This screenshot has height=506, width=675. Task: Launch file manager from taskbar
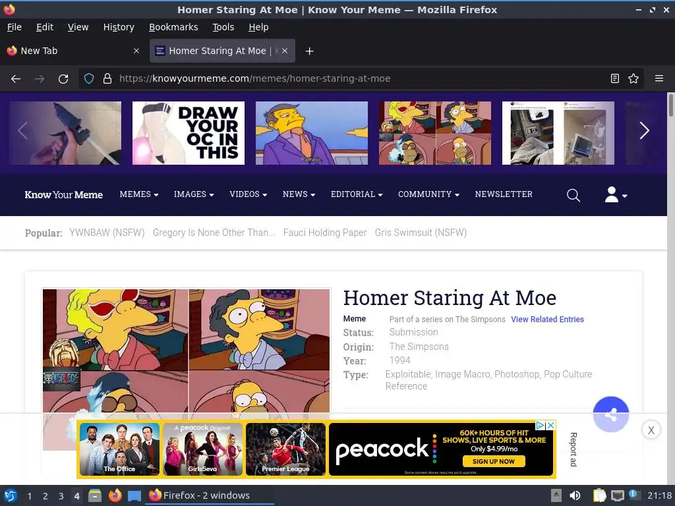95,495
